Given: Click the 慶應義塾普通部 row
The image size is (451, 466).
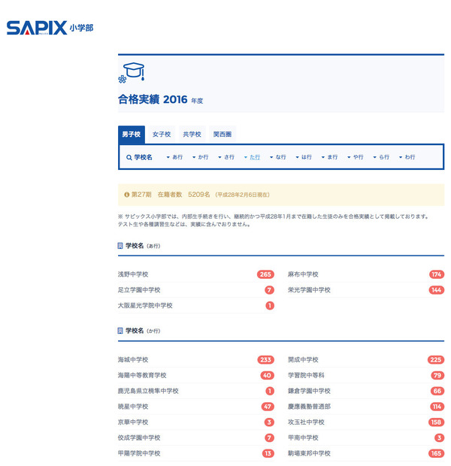Looking at the screenshot, I should tap(366, 407).
